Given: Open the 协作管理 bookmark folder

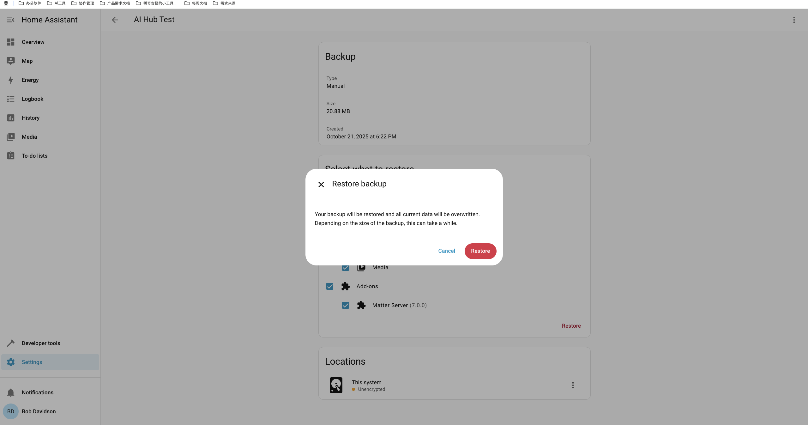Looking at the screenshot, I should [83, 3].
